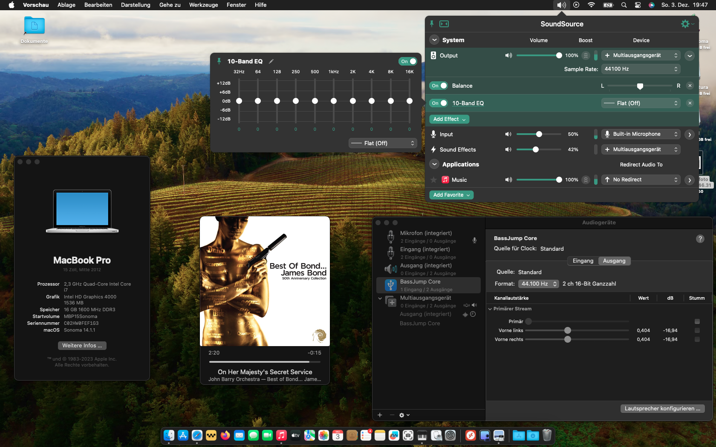
Task: Remove the 10-Band EQ effect from Output
Action: pyautogui.click(x=690, y=103)
